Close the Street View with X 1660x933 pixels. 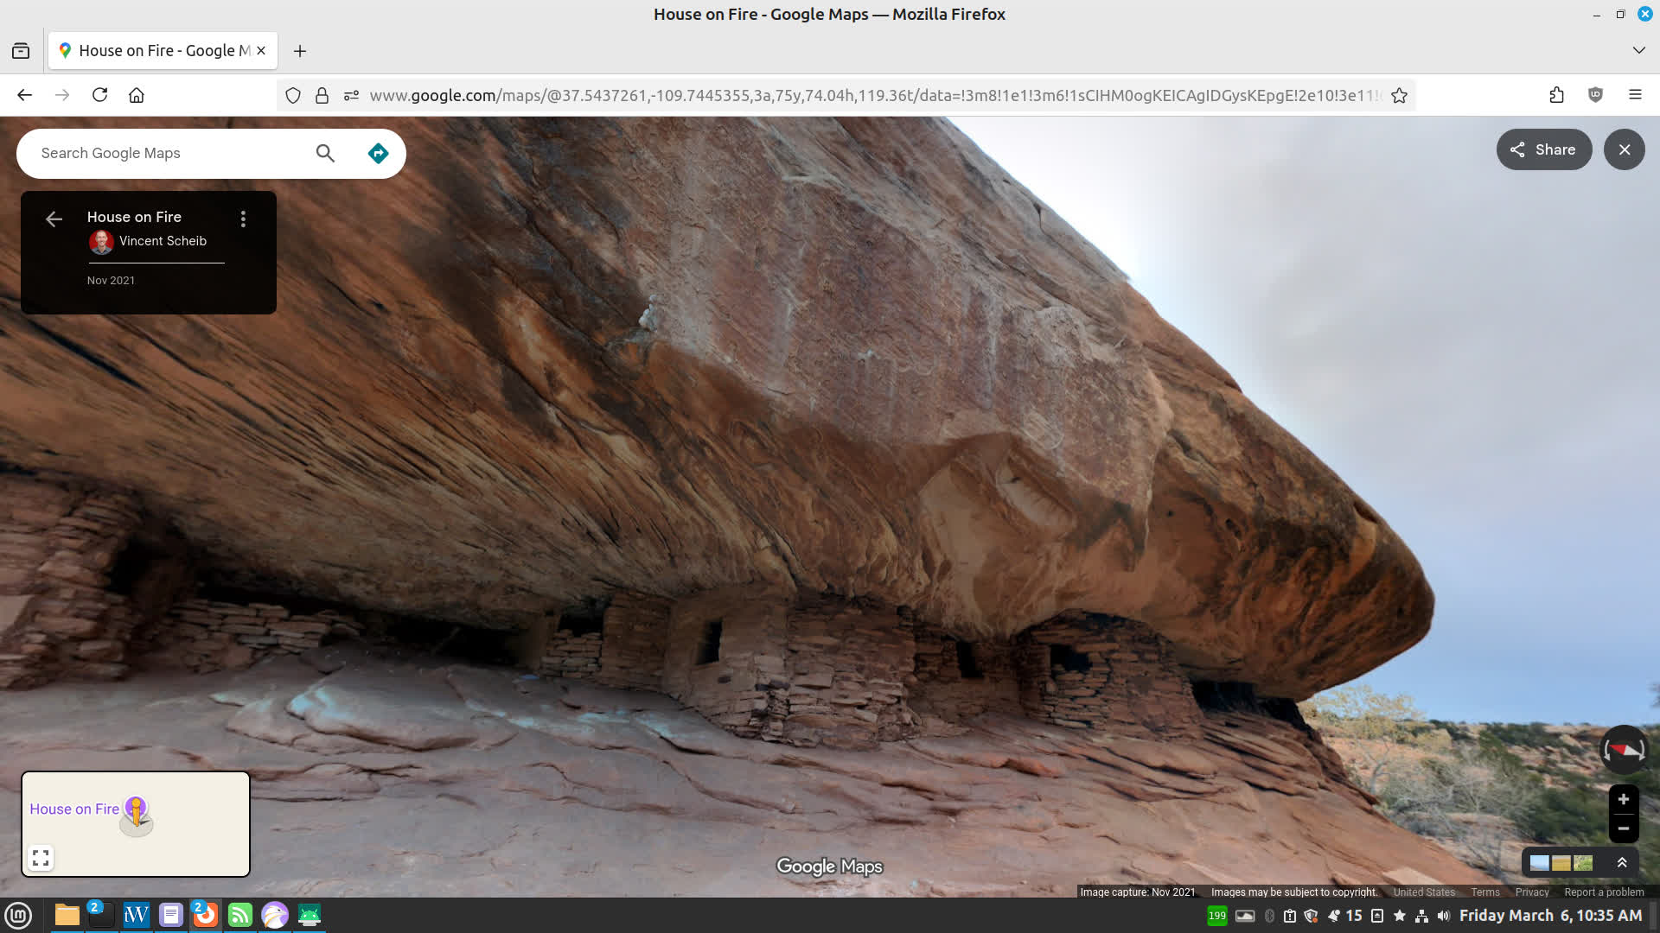[1624, 149]
